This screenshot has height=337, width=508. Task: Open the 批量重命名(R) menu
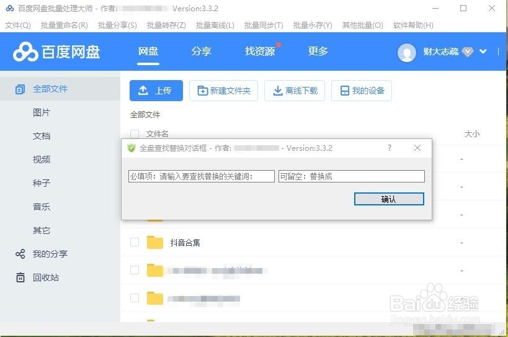point(64,25)
